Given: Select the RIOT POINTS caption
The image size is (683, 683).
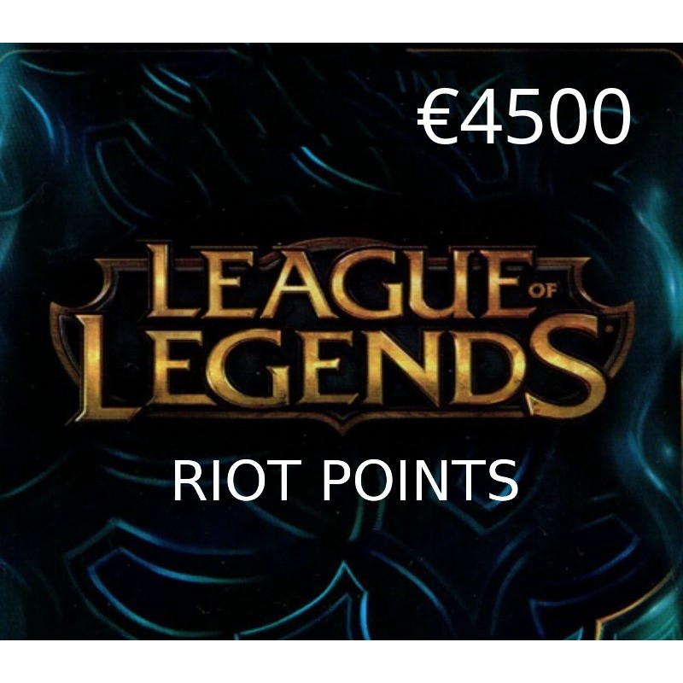Looking at the screenshot, I should point(346,482).
